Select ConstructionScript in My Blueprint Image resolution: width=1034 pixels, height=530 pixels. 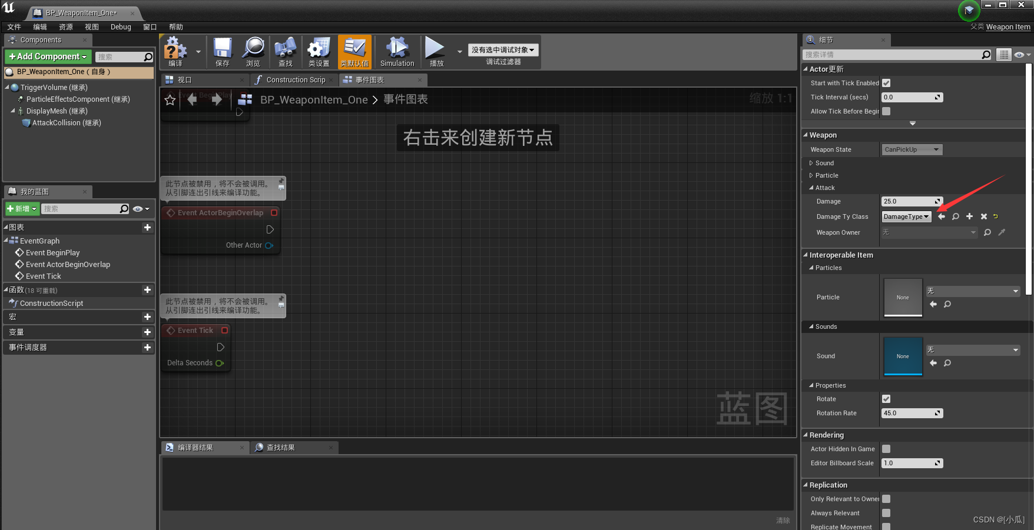(x=51, y=304)
